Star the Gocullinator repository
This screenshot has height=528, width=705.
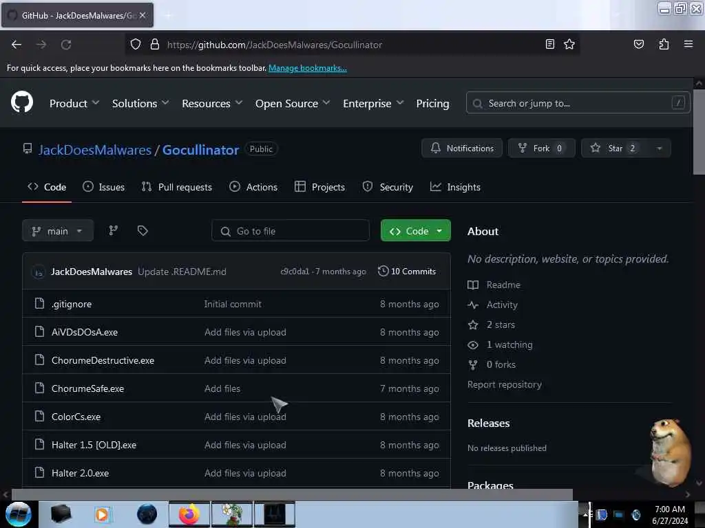point(615,148)
